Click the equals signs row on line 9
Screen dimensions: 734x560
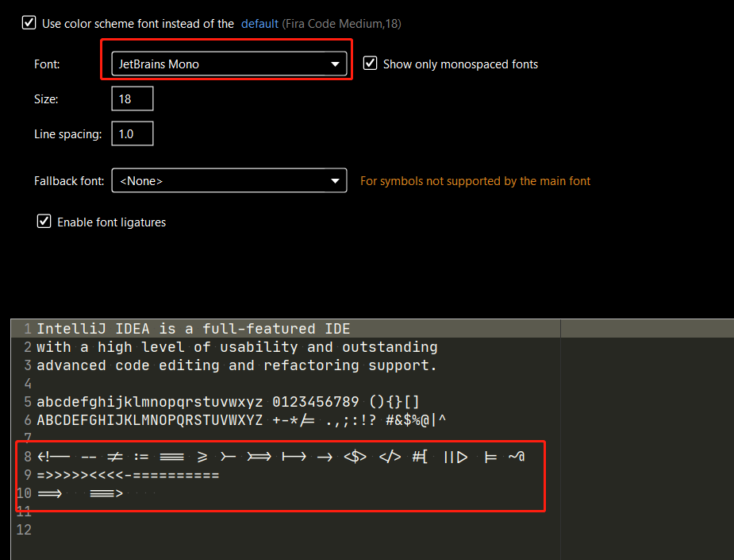pos(128,475)
